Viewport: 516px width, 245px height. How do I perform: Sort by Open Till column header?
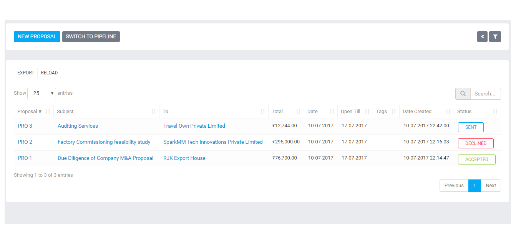click(350, 112)
